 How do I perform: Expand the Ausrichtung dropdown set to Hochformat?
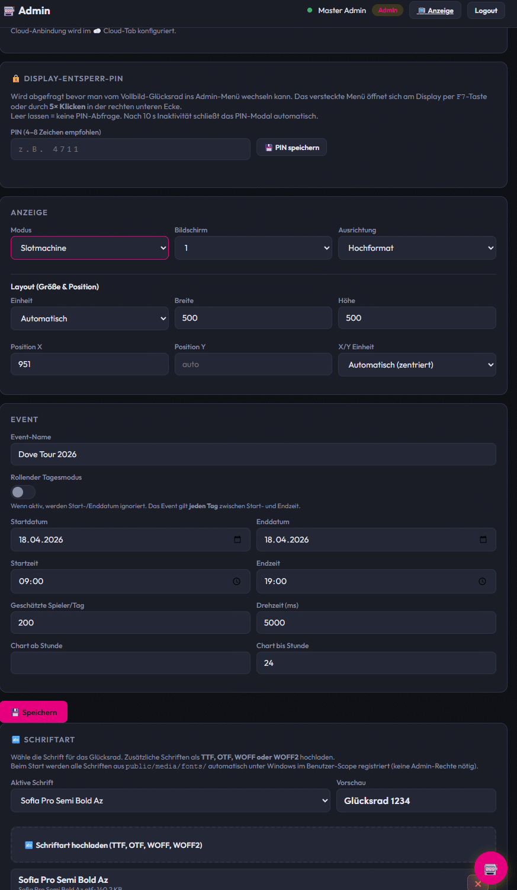point(417,248)
